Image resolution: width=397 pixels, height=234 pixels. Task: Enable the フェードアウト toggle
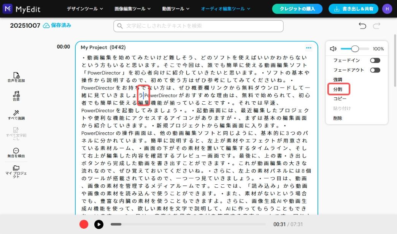point(375,69)
